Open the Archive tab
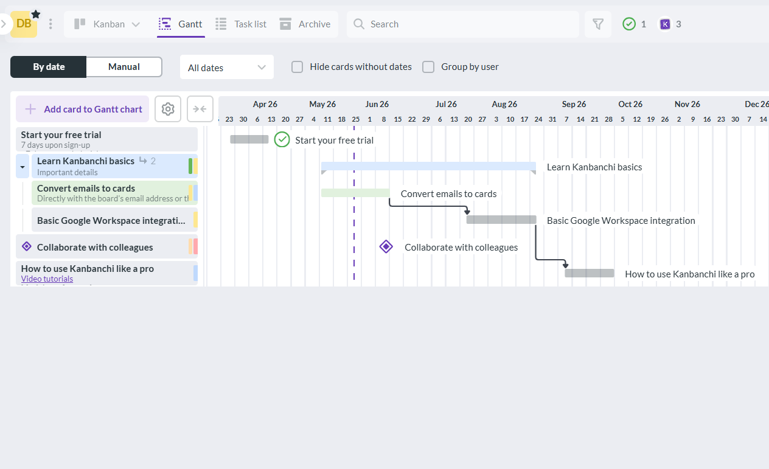Screen dimensions: 769x469 pyautogui.click(x=305, y=24)
